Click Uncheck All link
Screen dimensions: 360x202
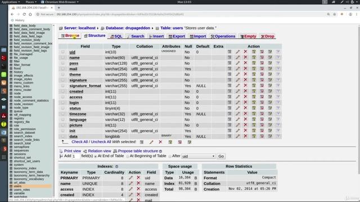(101, 142)
